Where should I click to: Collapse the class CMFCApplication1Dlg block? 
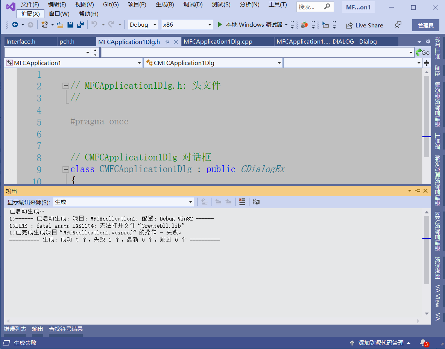(65, 169)
